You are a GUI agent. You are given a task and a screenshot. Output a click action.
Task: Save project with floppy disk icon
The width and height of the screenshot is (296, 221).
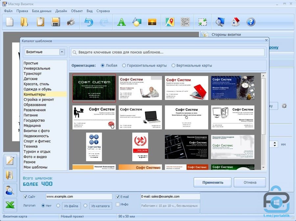[56, 22]
